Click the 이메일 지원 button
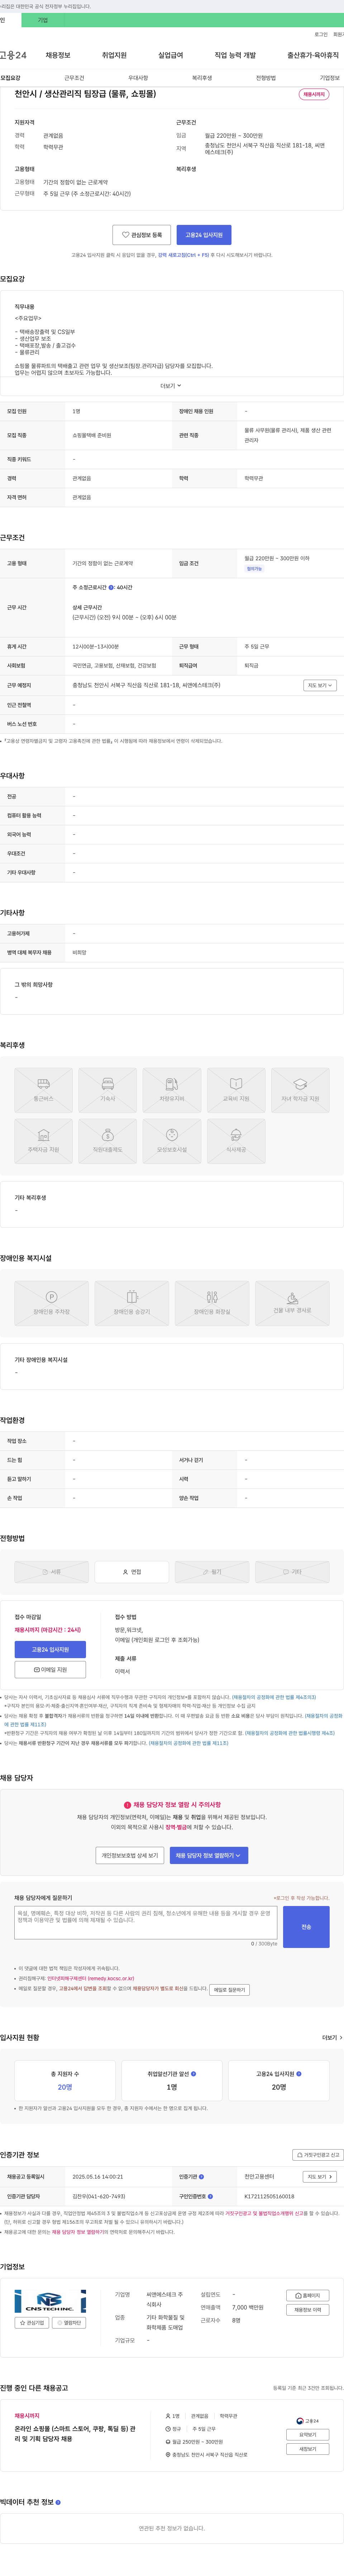This screenshot has height=2576, width=344. pyautogui.click(x=50, y=1670)
